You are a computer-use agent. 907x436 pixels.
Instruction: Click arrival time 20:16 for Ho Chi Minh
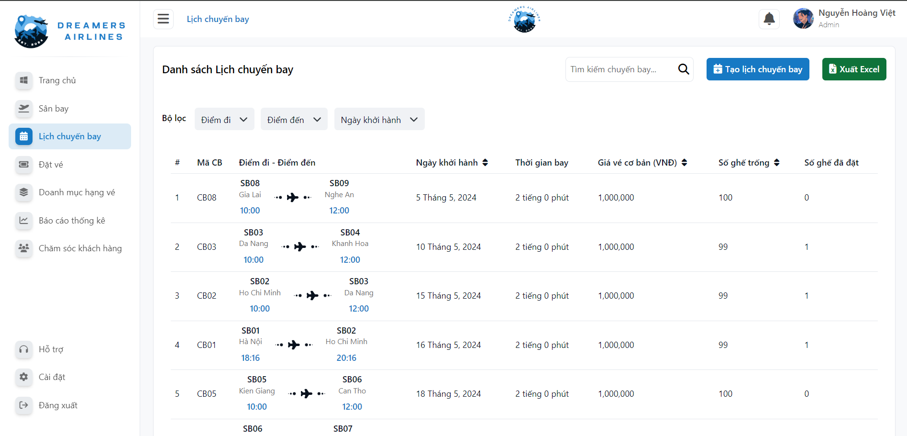346,358
